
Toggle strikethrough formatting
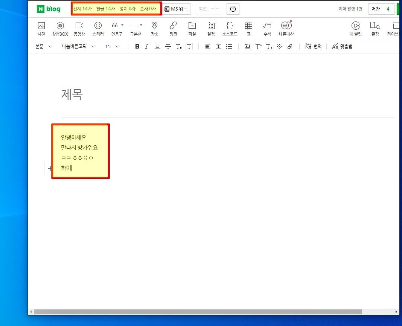coord(168,46)
